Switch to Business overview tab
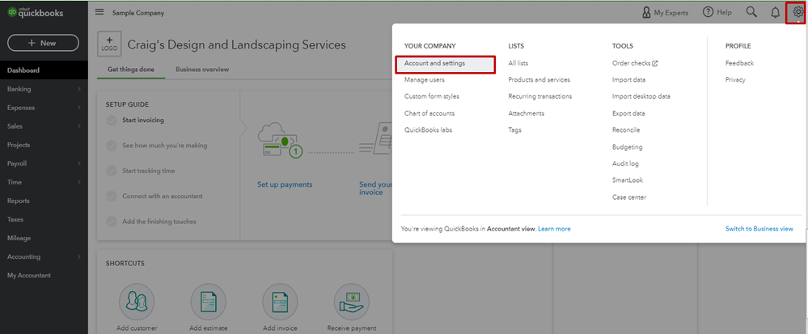Image resolution: width=808 pixels, height=334 pixels. [202, 69]
